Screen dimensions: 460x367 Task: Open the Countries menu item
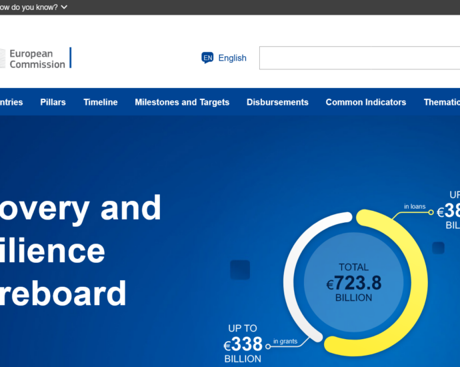(11, 102)
